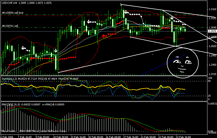The image size is (217, 138).
Task: Click the 80 level on oscillator scale
Action: [209, 81]
